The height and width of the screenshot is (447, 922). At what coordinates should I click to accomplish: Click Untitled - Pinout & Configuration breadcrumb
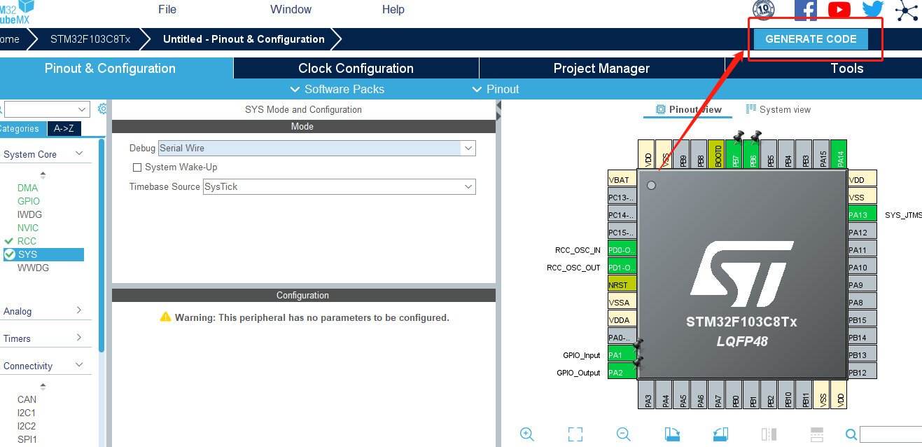coord(244,39)
